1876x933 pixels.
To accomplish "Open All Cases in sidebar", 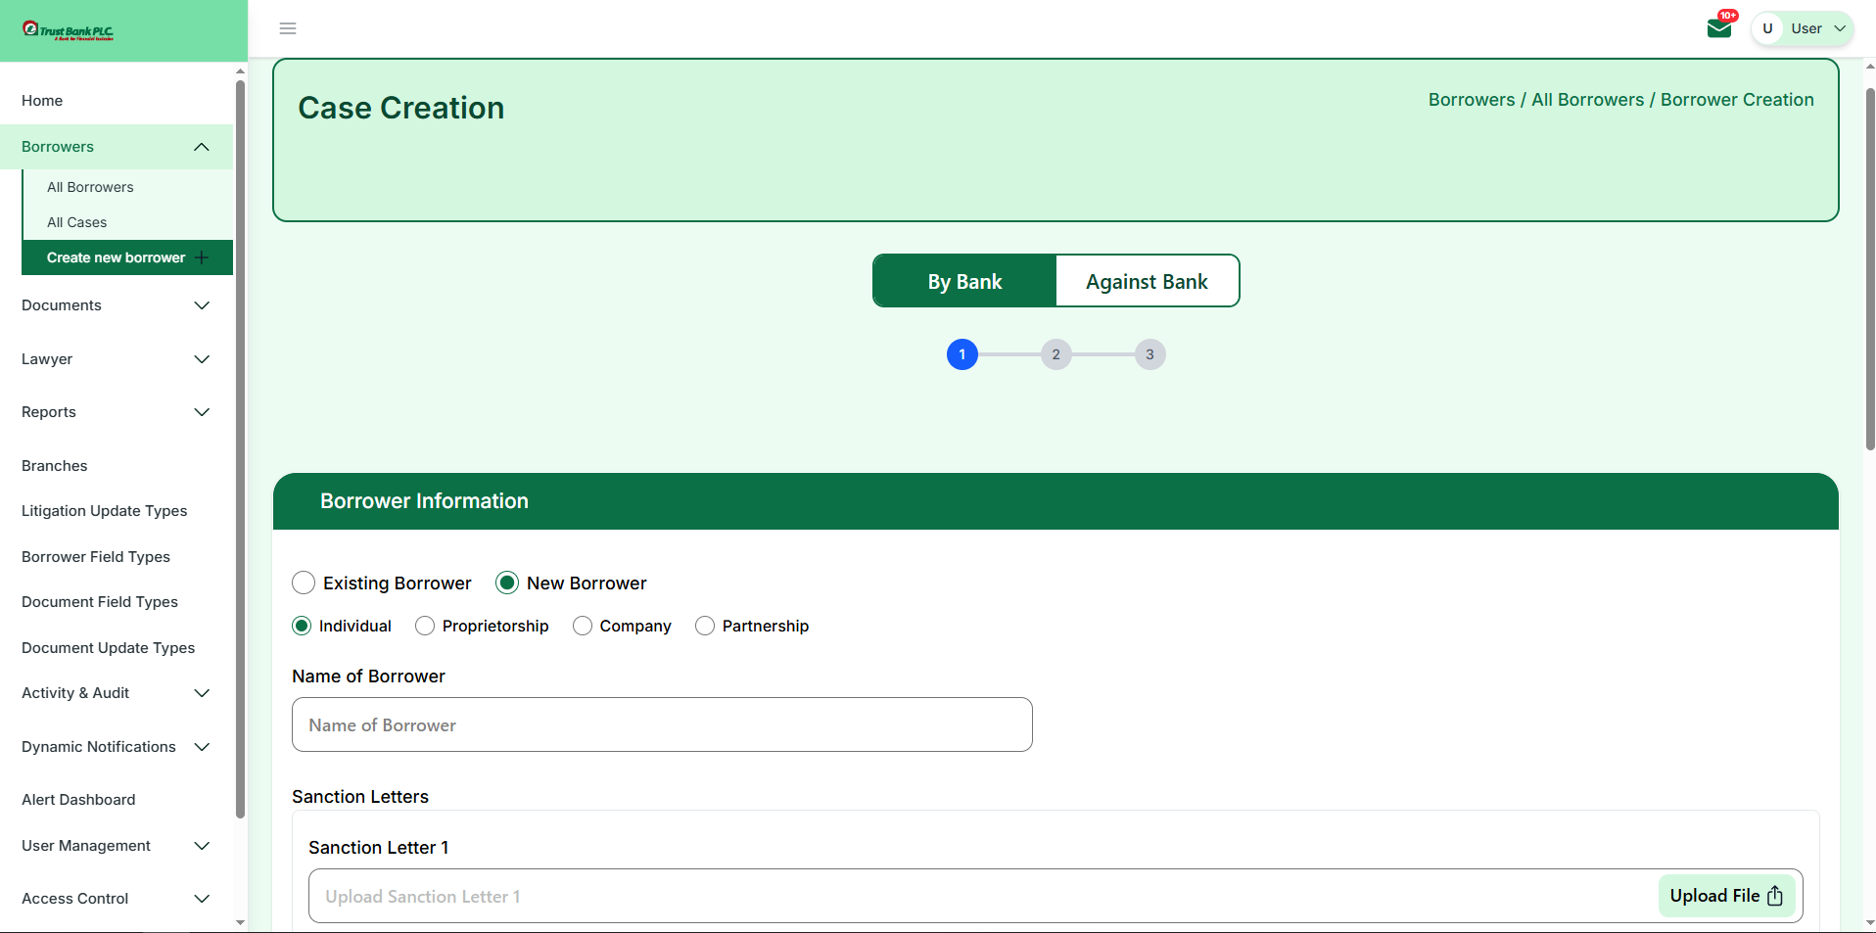I will click(77, 222).
